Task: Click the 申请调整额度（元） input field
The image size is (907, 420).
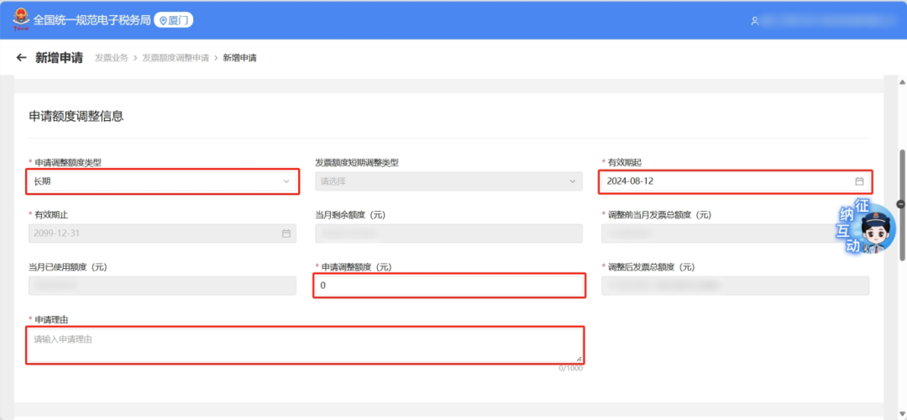Action: pyautogui.click(x=449, y=286)
